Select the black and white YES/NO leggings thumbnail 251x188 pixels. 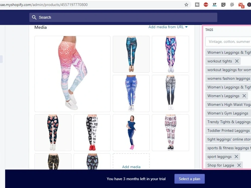tap(92, 133)
